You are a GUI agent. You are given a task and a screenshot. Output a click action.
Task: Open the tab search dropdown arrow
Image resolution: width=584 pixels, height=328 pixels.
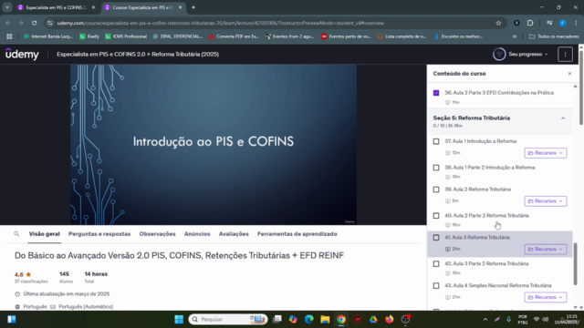click(x=7, y=7)
